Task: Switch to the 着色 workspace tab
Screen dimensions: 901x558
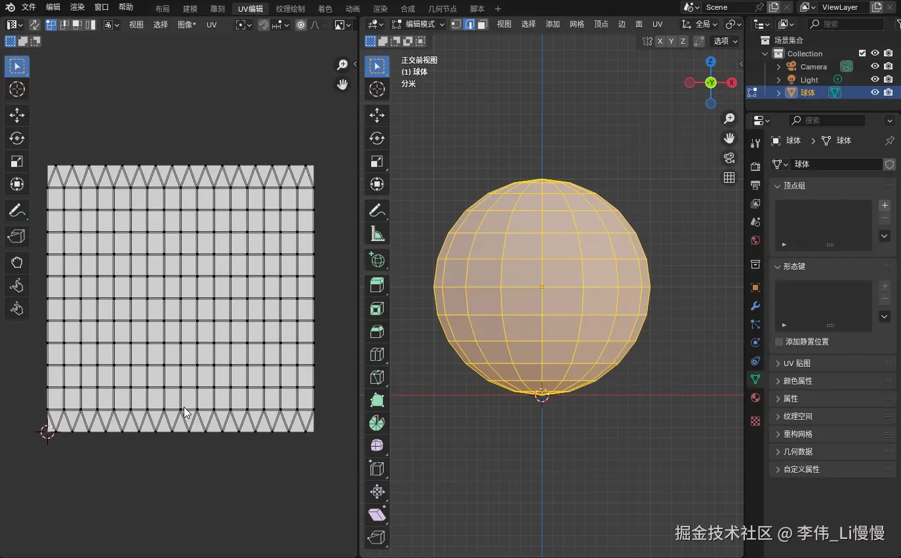Action: click(x=325, y=9)
